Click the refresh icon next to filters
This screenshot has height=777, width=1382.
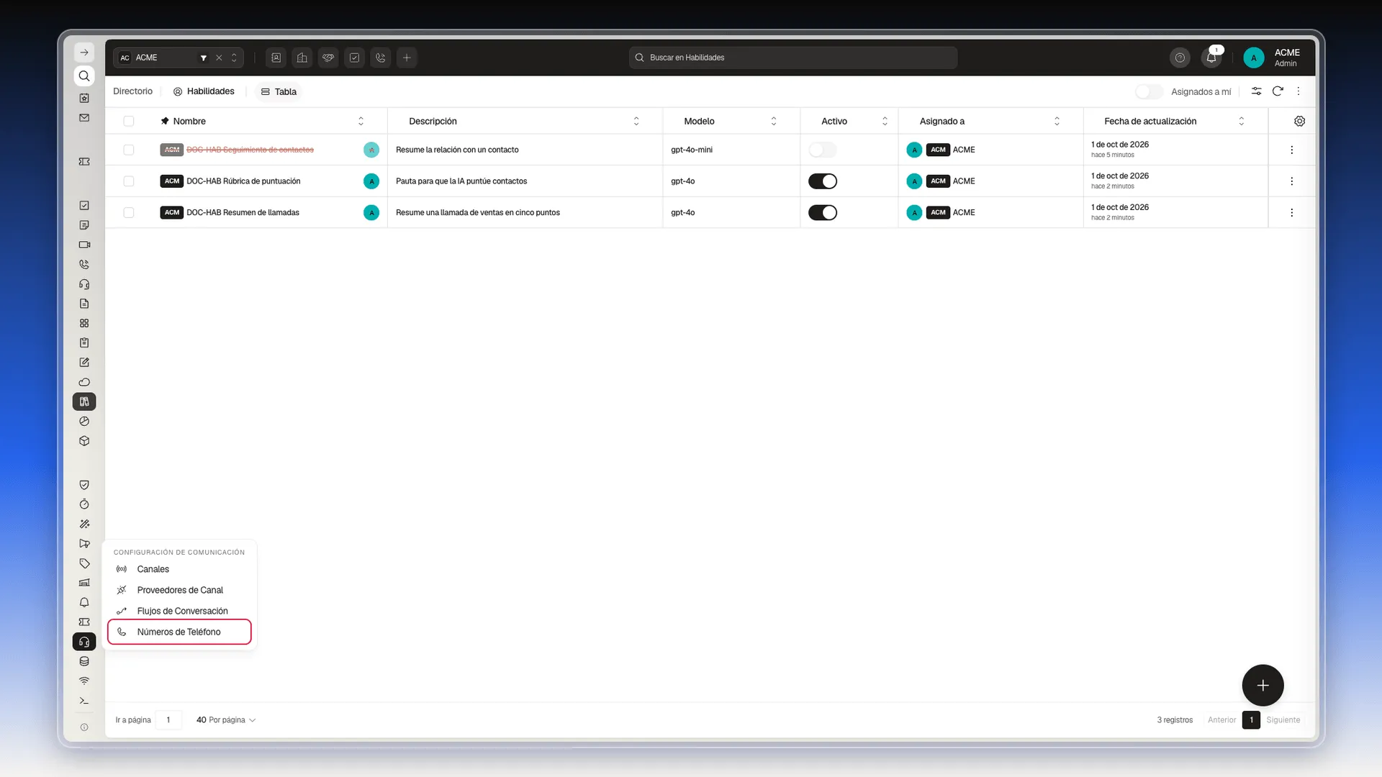click(1278, 91)
